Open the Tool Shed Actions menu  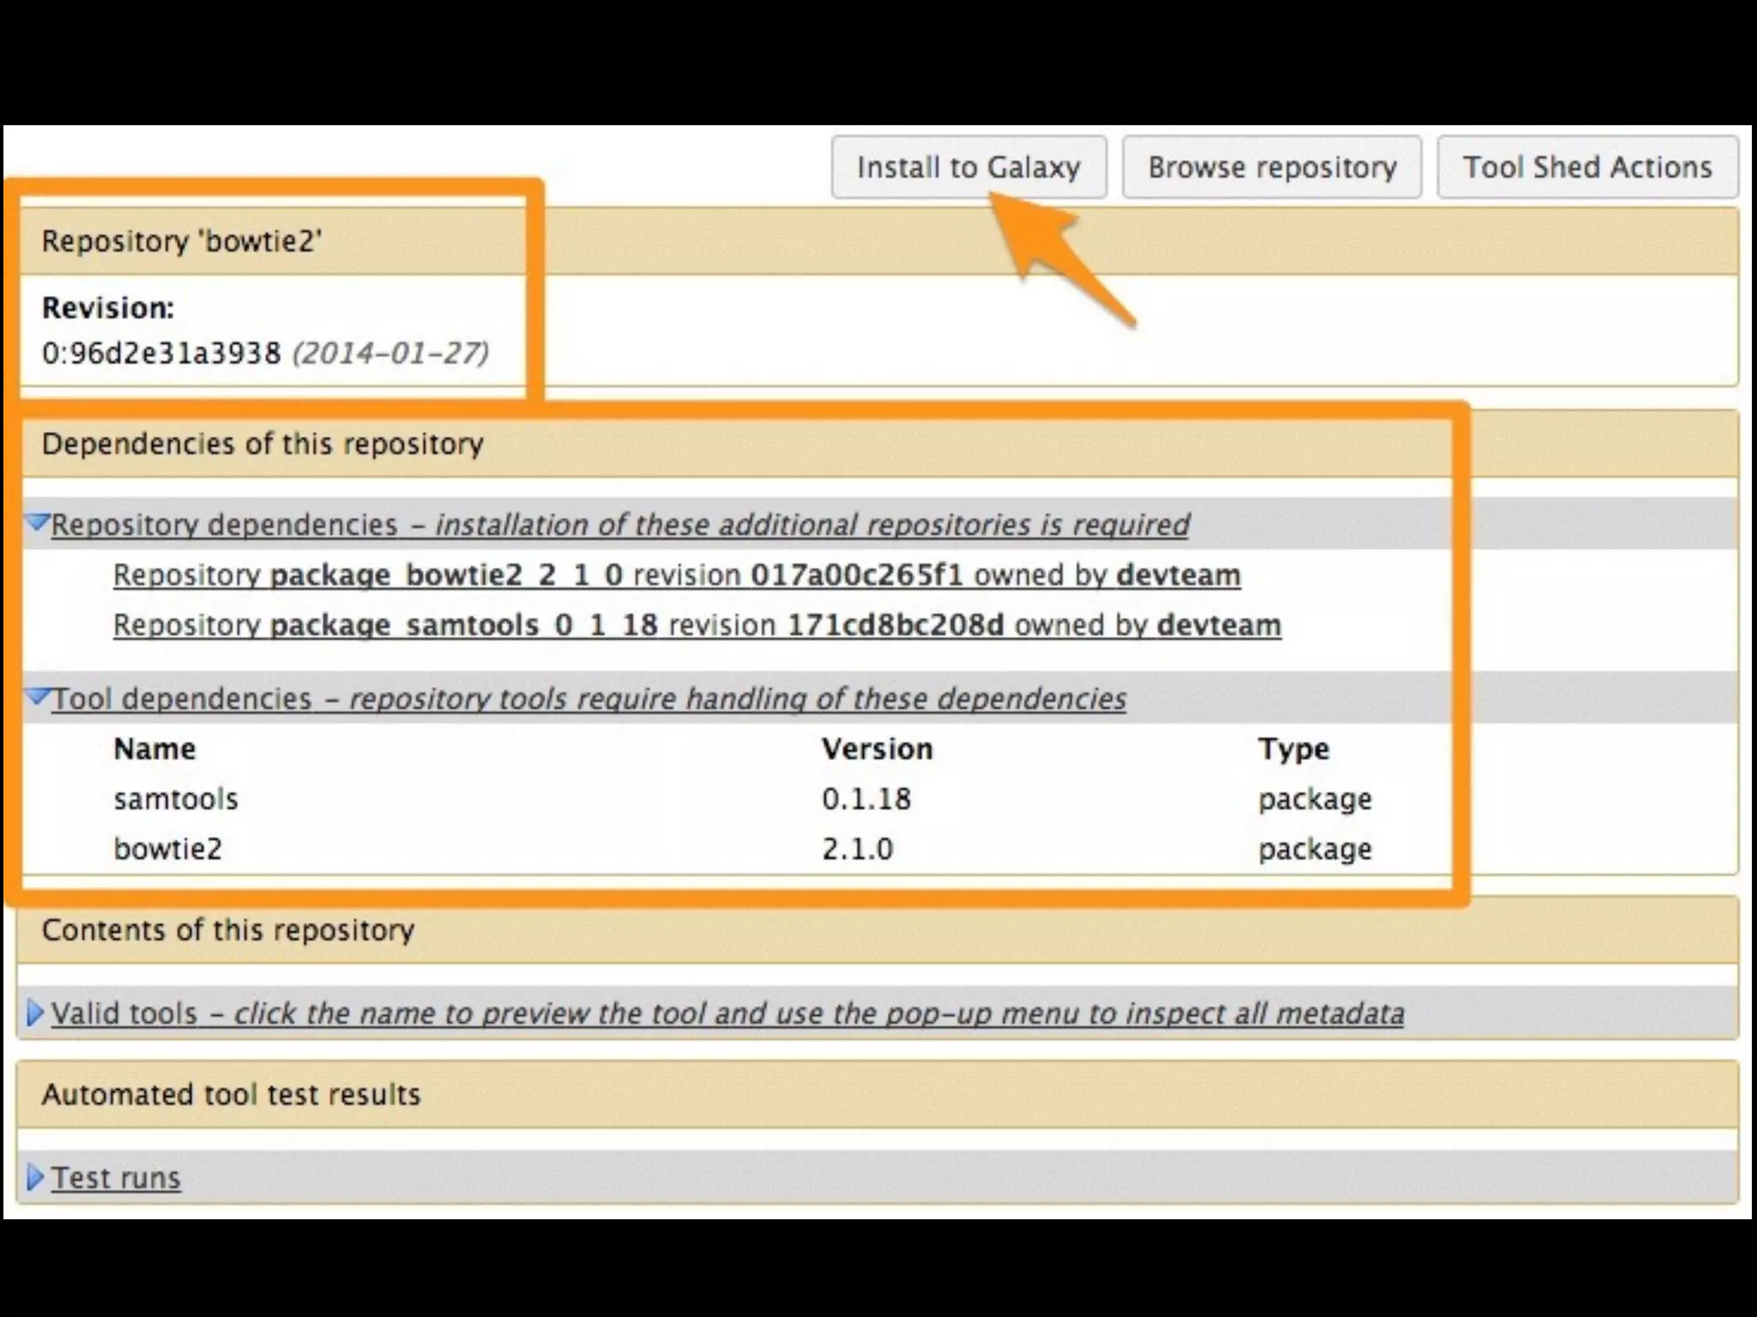click(x=1587, y=167)
